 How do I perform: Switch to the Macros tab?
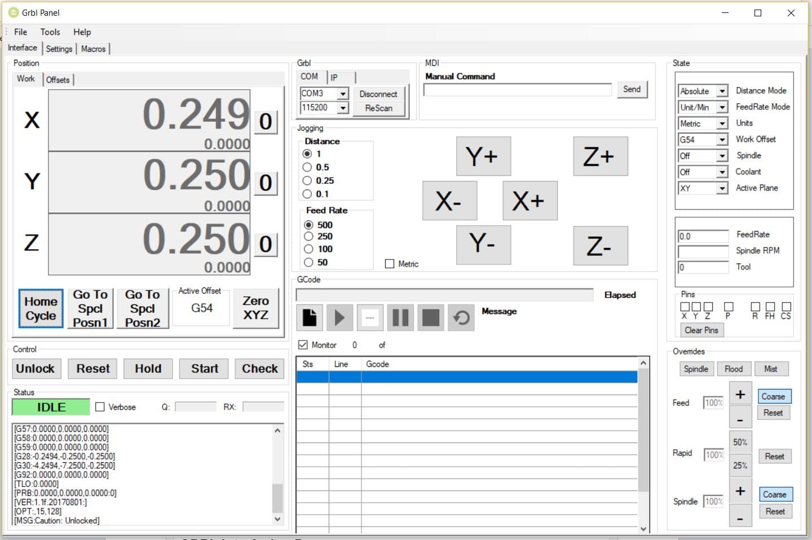coord(93,49)
